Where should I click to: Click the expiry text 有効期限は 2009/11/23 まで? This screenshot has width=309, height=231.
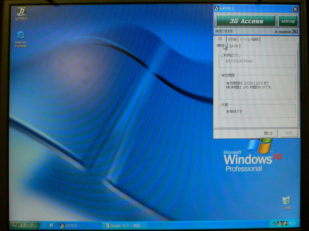coord(248,83)
